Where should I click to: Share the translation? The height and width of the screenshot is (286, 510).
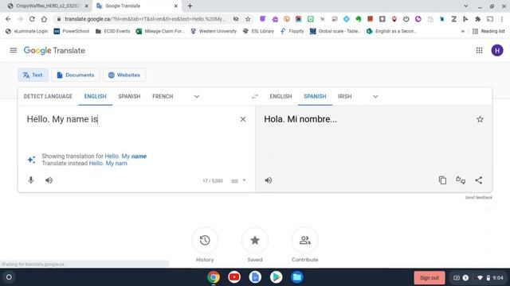pos(478,180)
